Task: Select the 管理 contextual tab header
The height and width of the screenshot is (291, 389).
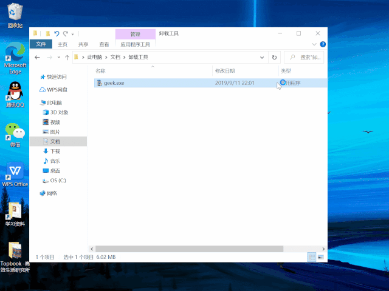Action: point(135,34)
